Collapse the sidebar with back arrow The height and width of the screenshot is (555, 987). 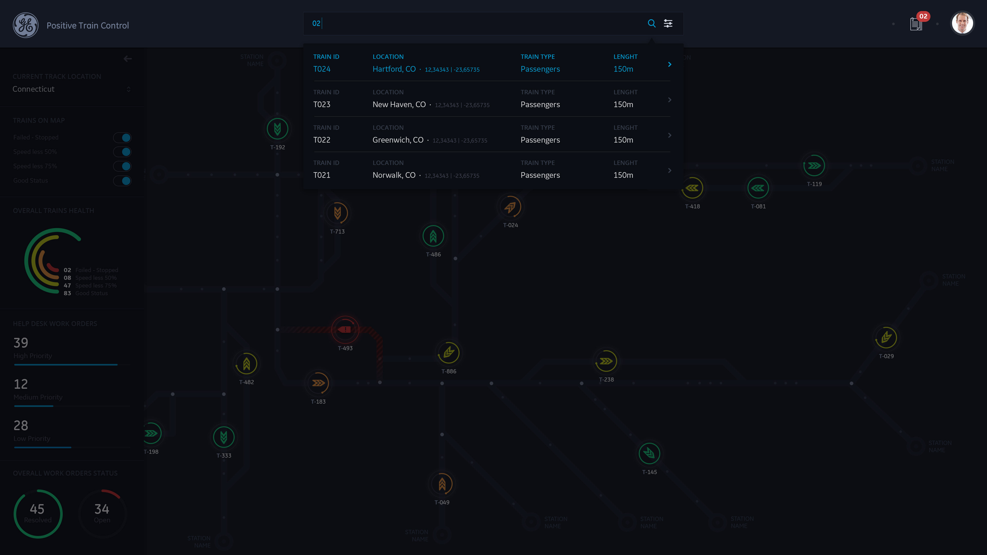tap(127, 59)
